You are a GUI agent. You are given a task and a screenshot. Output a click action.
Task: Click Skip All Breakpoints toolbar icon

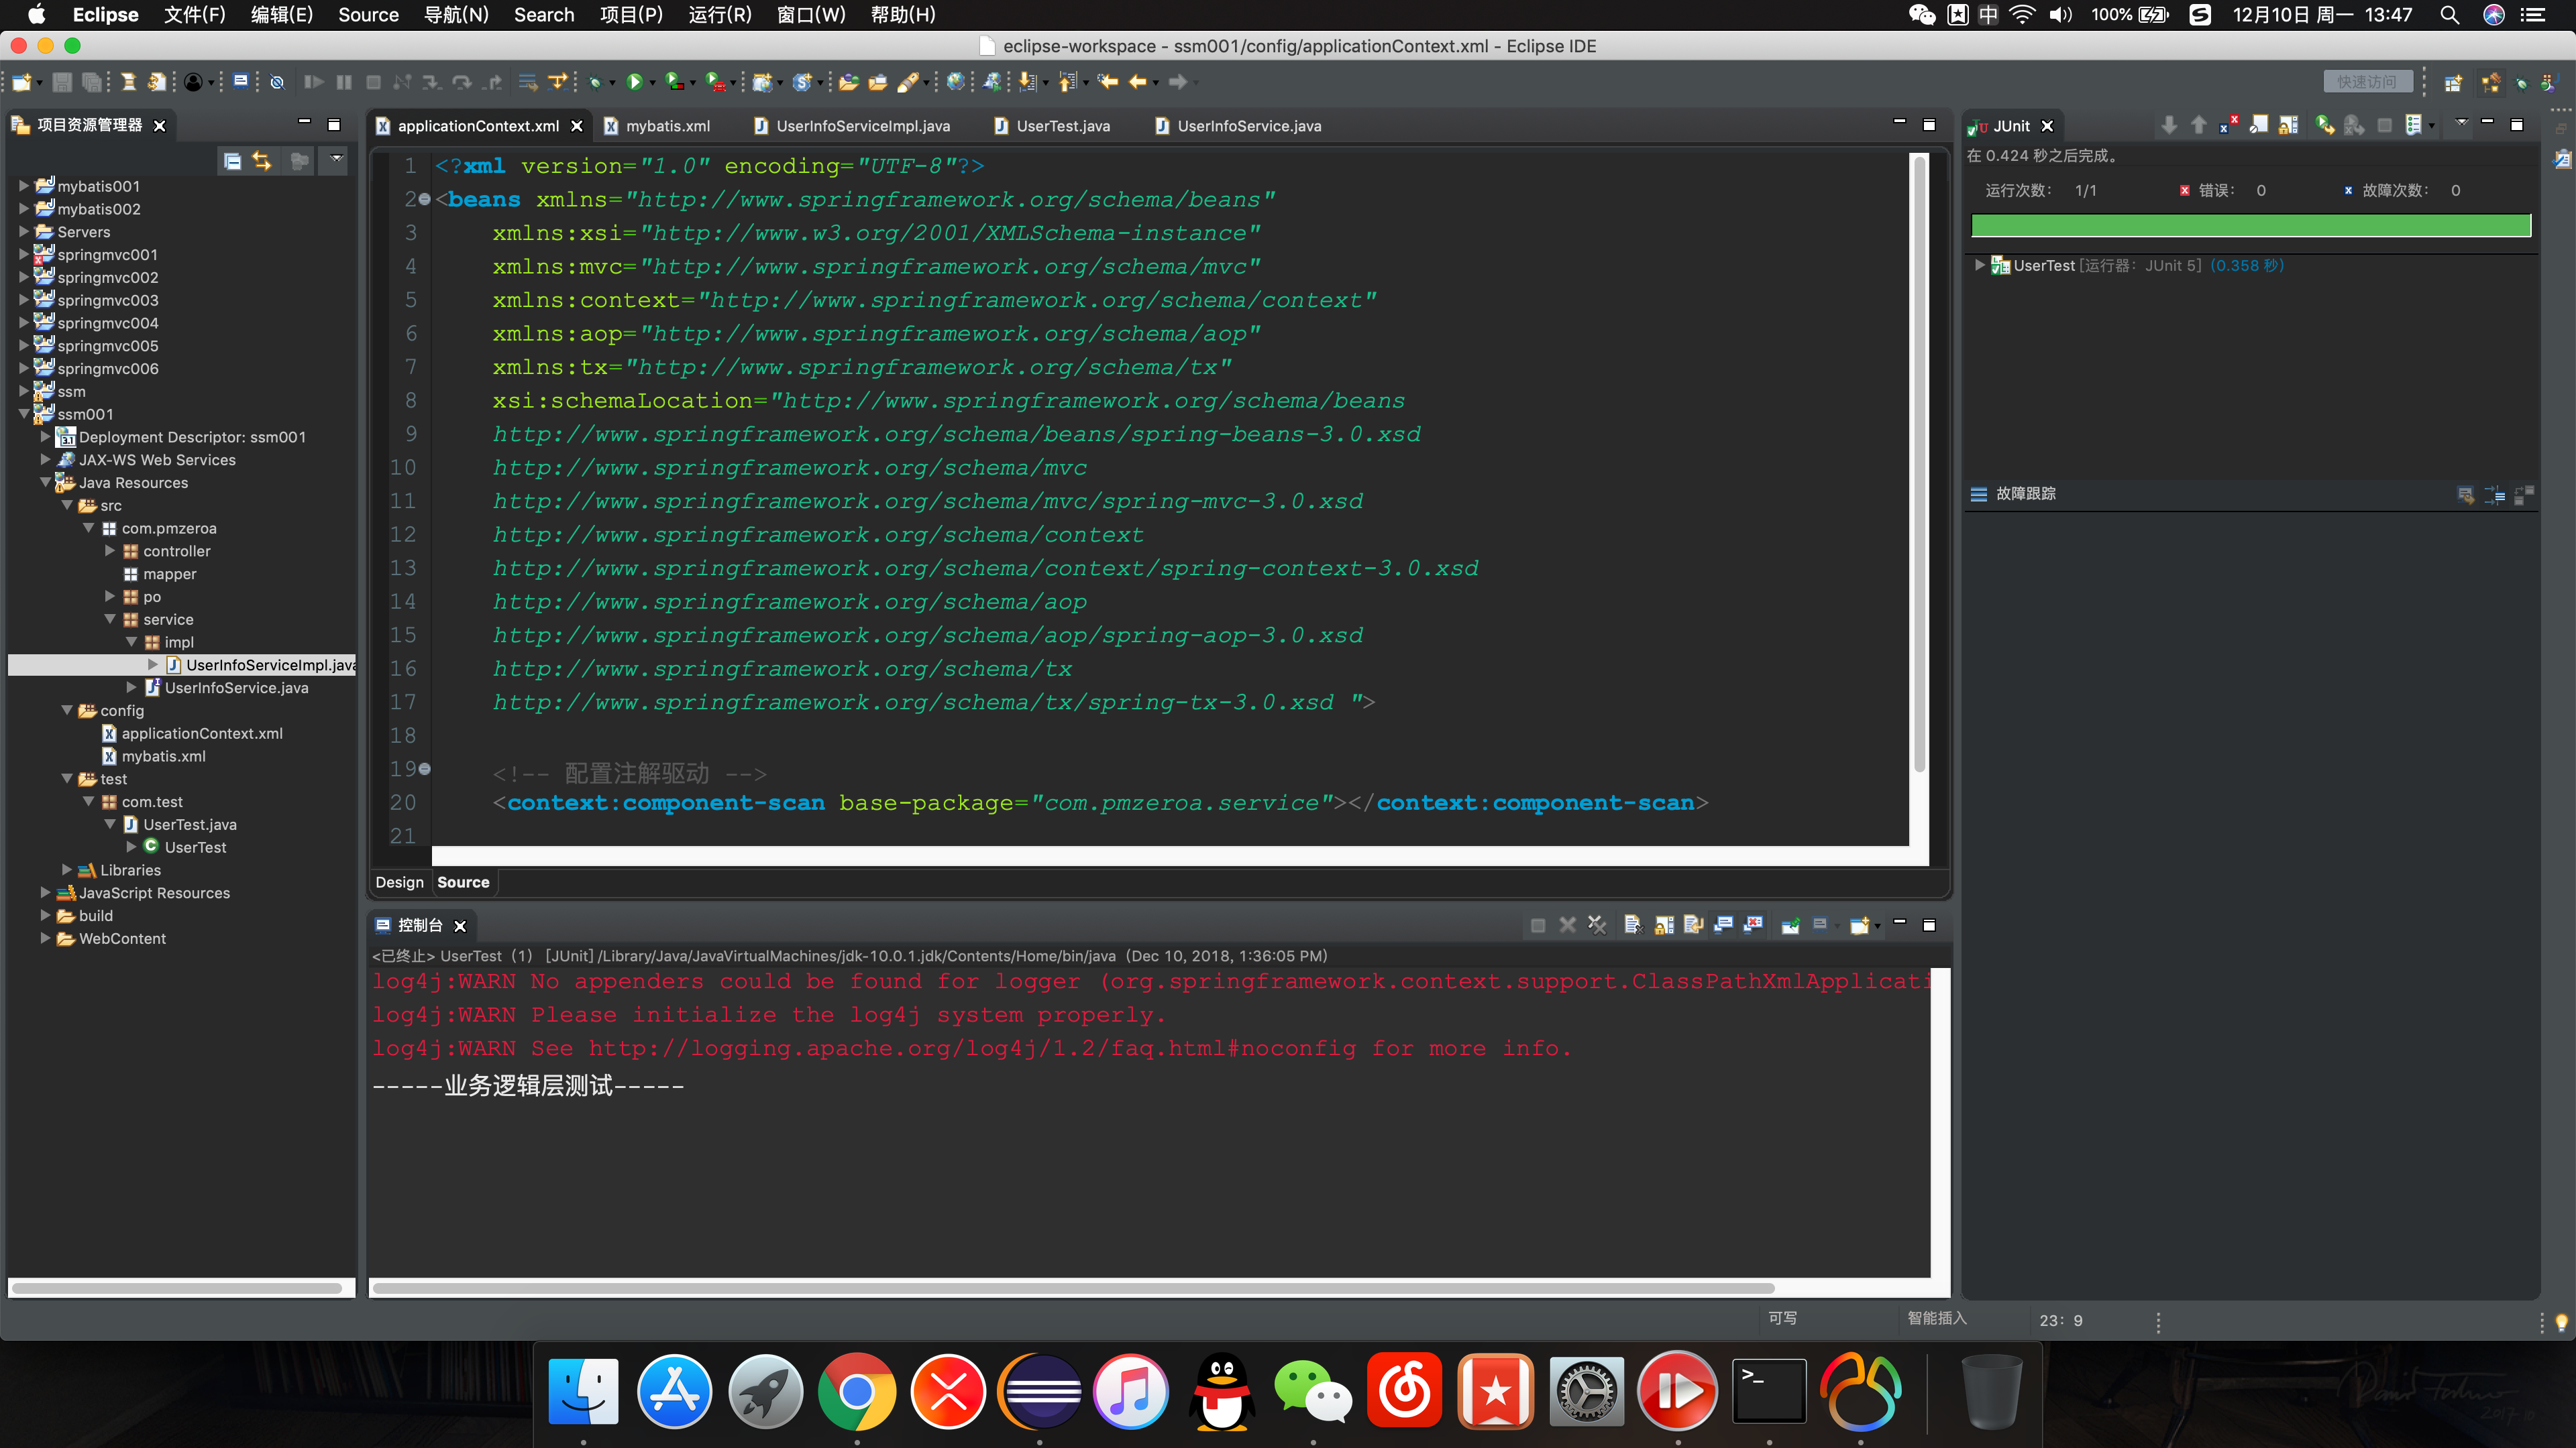pos(277,82)
